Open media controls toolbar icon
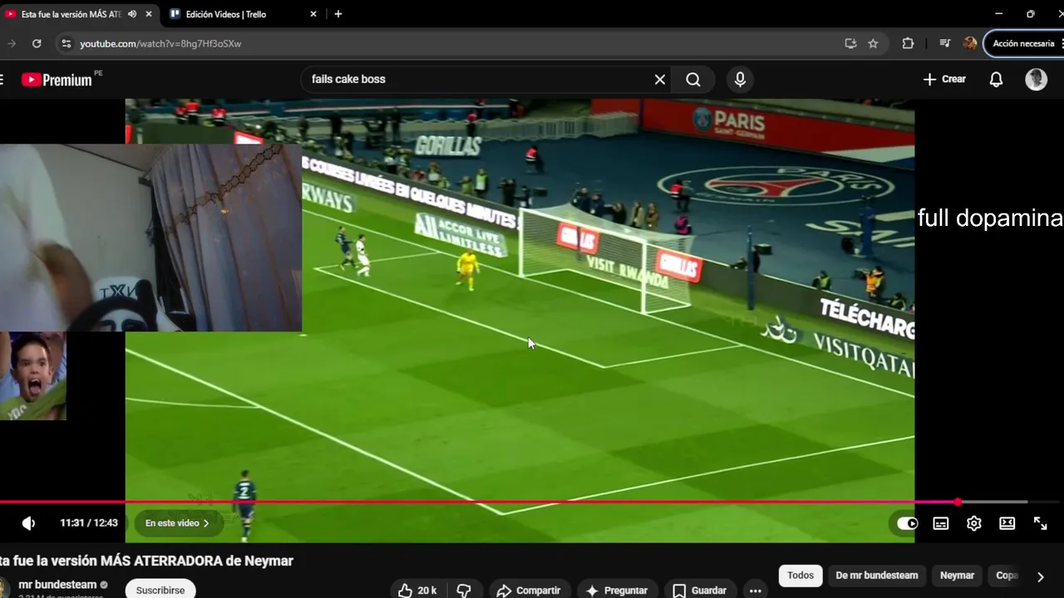The width and height of the screenshot is (1064, 598). [x=944, y=43]
